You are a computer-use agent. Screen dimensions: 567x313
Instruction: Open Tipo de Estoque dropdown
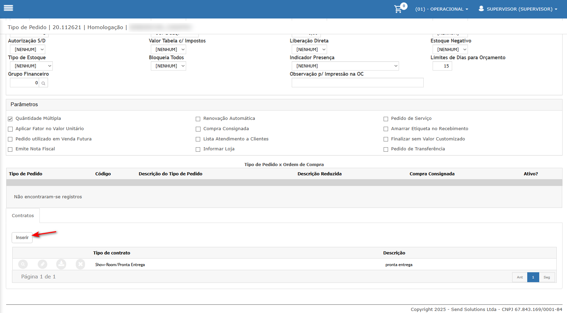pos(31,66)
